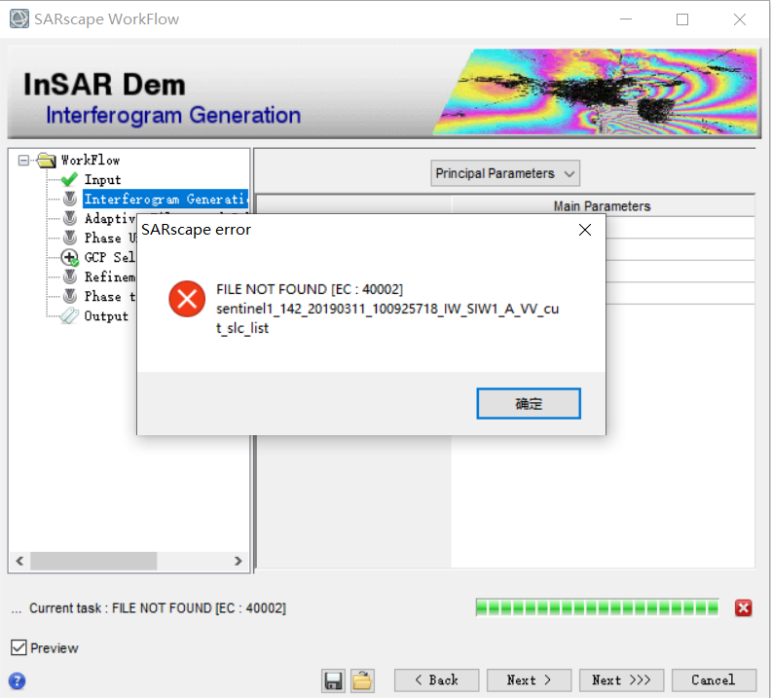Click the red error icon in dialog
This screenshot has width=771, height=698.
pyautogui.click(x=187, y=298)
